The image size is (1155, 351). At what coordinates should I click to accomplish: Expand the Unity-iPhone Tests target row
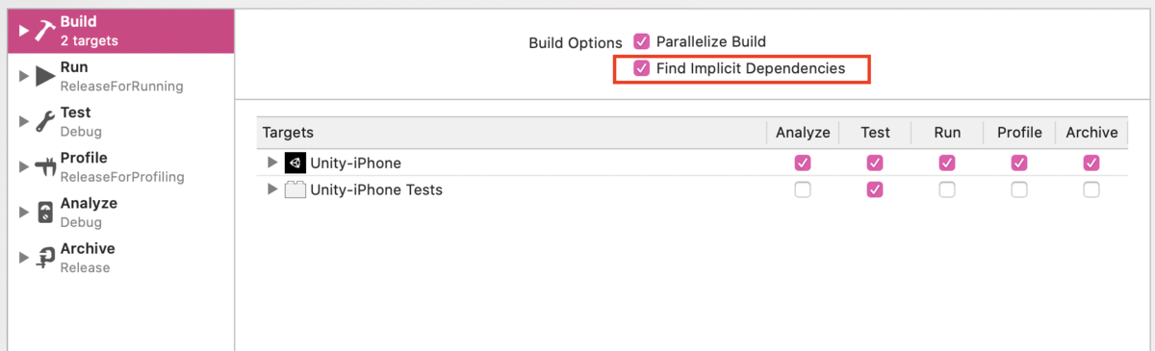click(272, 189)
